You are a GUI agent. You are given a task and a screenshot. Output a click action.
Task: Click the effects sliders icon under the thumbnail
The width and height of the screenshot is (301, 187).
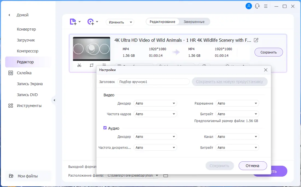click(104, 65)
